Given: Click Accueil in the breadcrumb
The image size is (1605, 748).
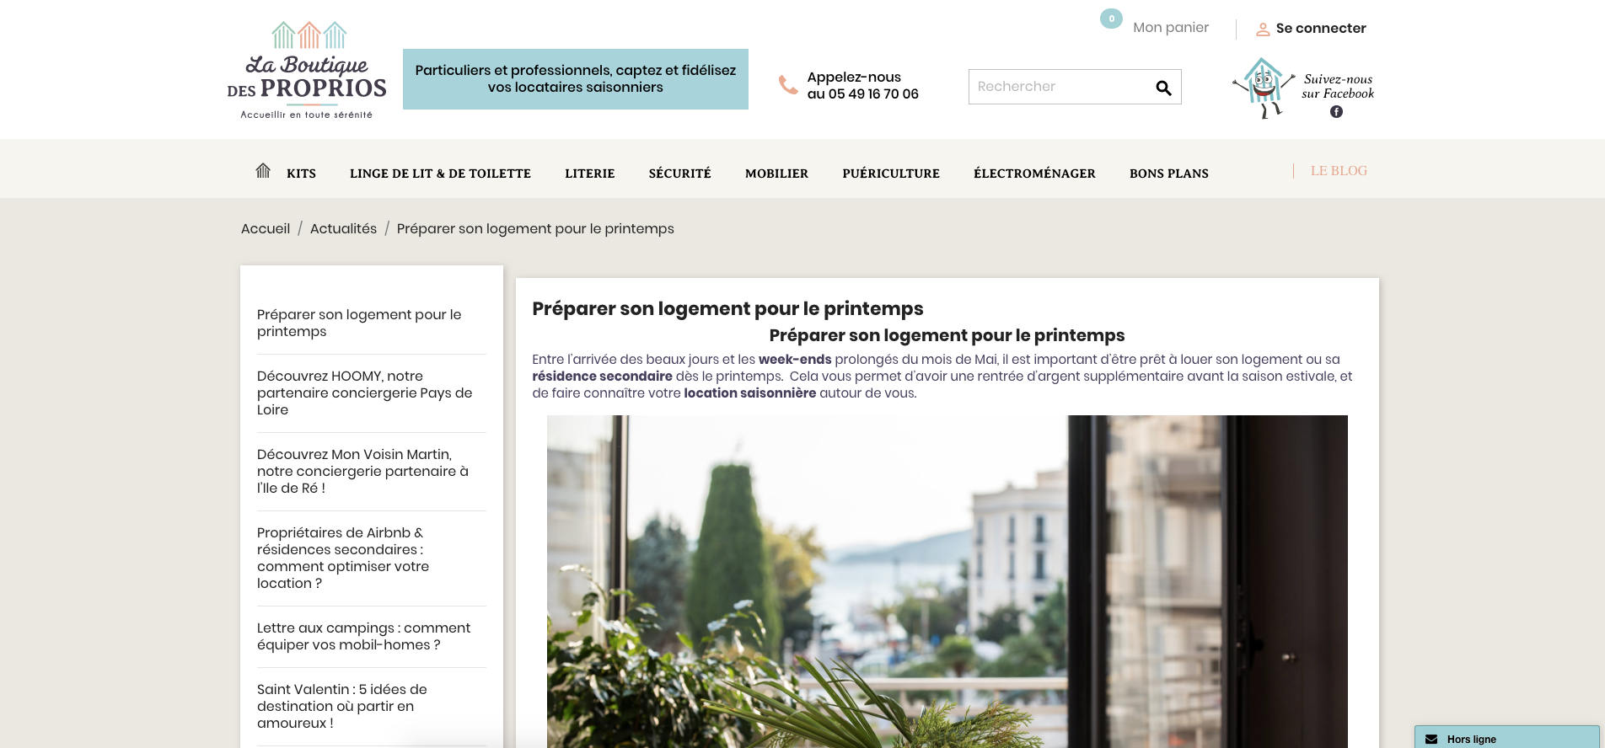Looking at the screenshot, I should 266,229.
